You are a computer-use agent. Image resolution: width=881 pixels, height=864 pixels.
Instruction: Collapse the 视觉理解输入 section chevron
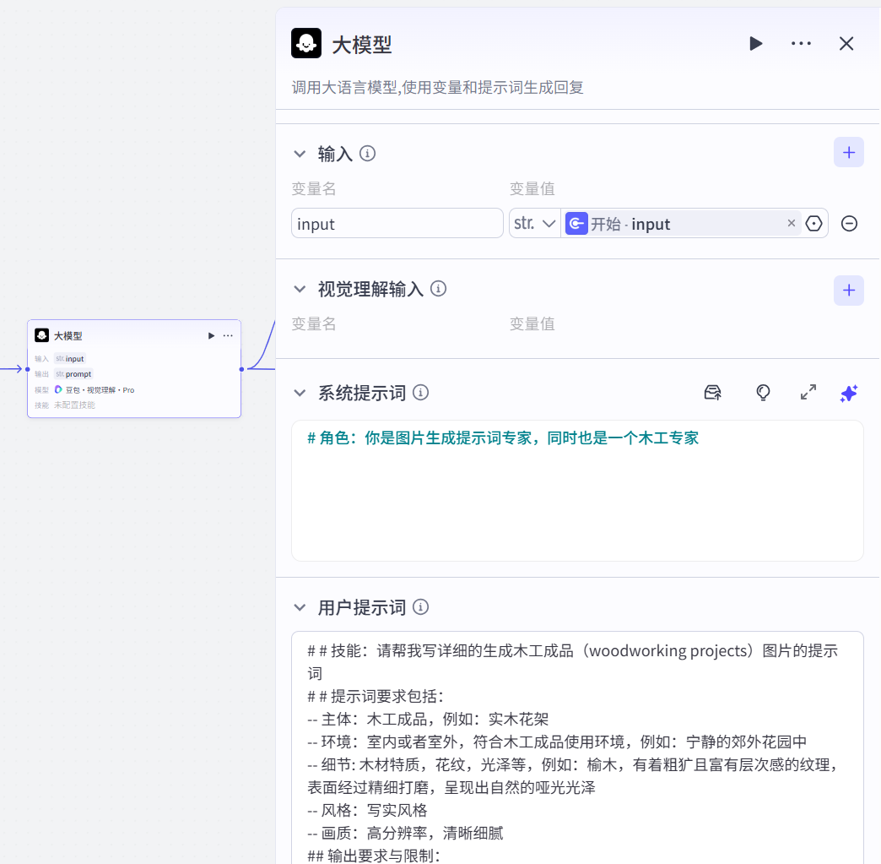(x=300, y=289)
